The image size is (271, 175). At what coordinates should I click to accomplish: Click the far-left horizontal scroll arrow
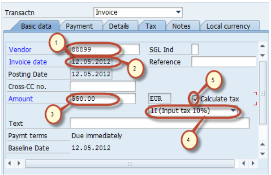(10, 163)
